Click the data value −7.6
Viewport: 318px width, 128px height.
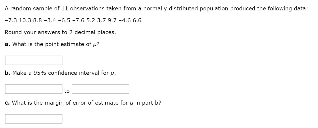pos(78,20)
